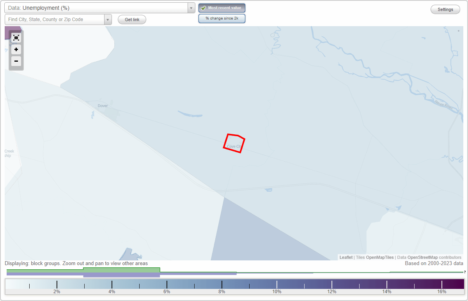The width and height of the screenshot is (468, 301).
Task: Click the 8% mark on the legend
Action: 222,284
